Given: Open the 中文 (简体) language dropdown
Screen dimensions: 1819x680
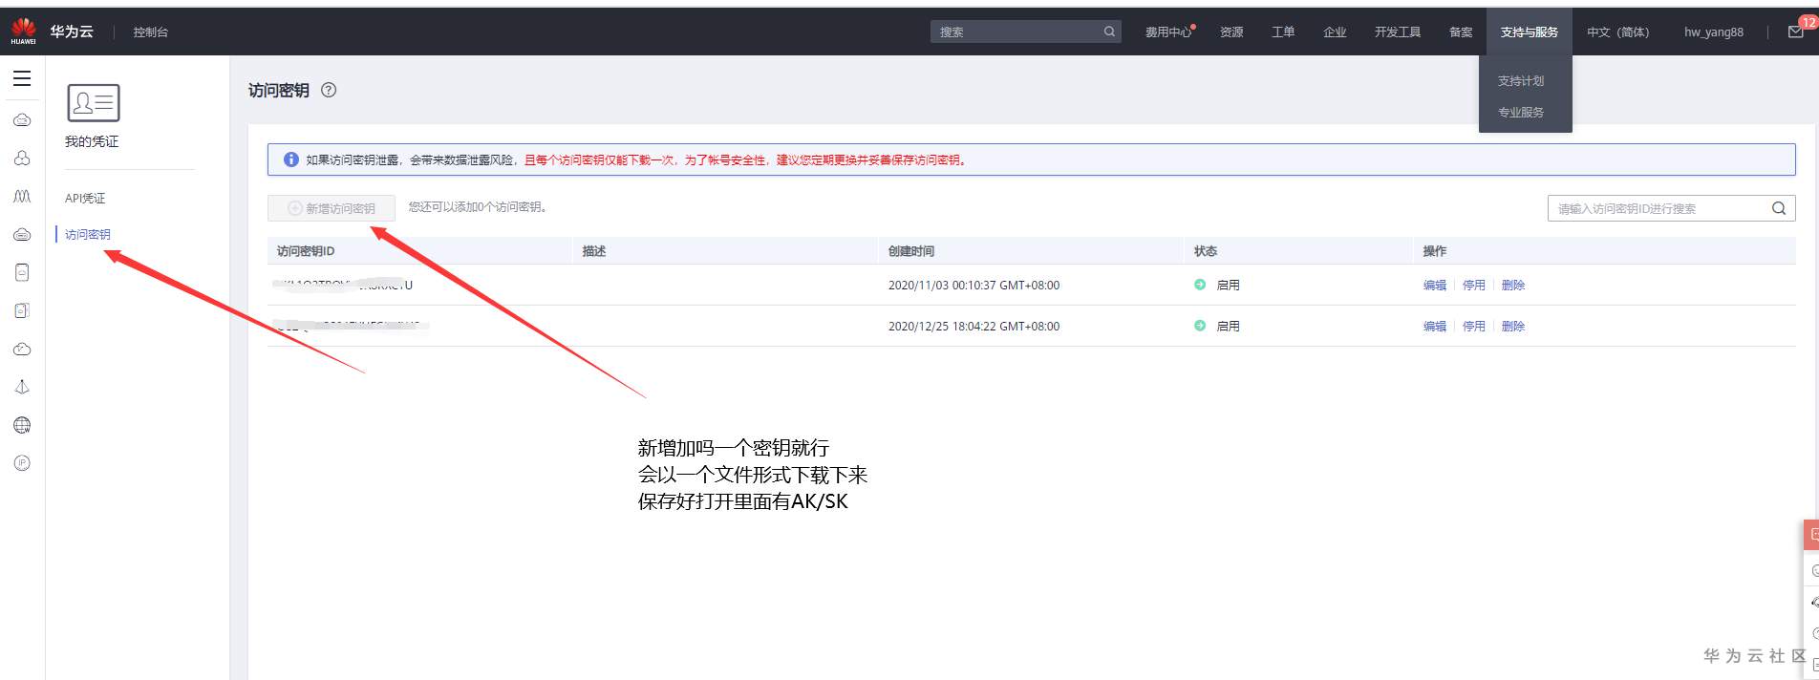Looking at the screenshot, I should [1618, 32].
